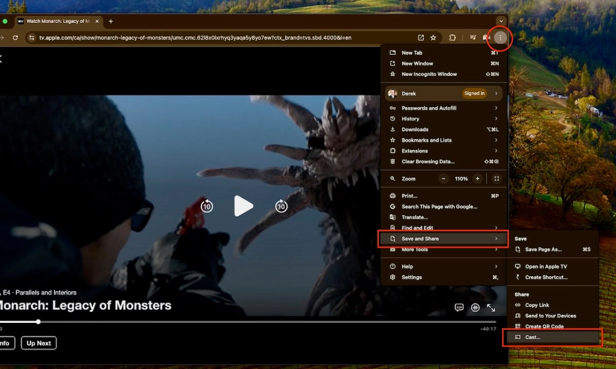Open the media controls toolbar icon
The width and height of the screenshot is (616, 369).
[473, 37]
